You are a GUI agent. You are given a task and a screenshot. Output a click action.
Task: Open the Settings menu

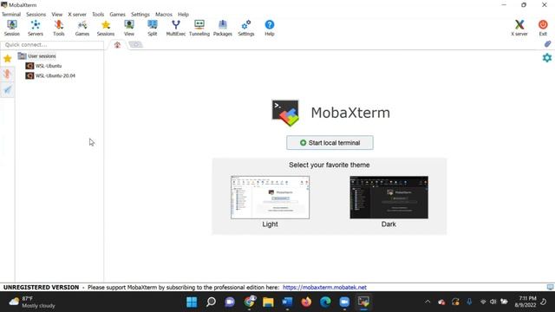(x=140, y=14)
